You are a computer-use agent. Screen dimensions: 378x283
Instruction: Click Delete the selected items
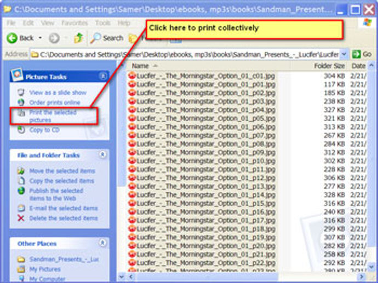coord(64,218)
